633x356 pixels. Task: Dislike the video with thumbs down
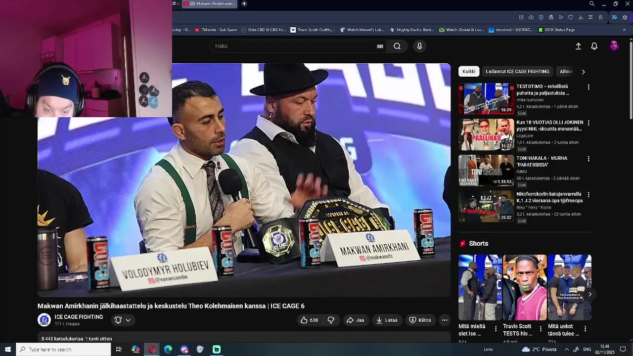point(331,320)
